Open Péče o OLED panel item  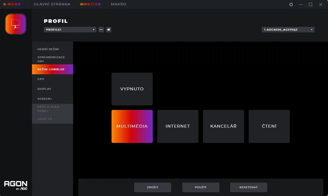tap(52, 109)
